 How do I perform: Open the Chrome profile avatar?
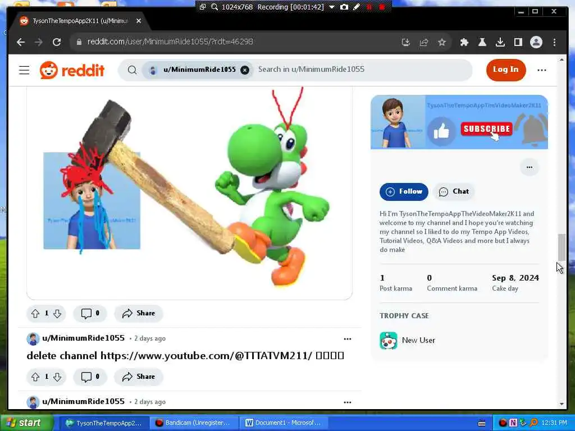point(536,42)
